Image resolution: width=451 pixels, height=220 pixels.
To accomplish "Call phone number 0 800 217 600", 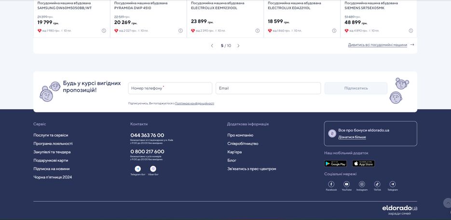I will pyautogui.click(x=147, y=151).
